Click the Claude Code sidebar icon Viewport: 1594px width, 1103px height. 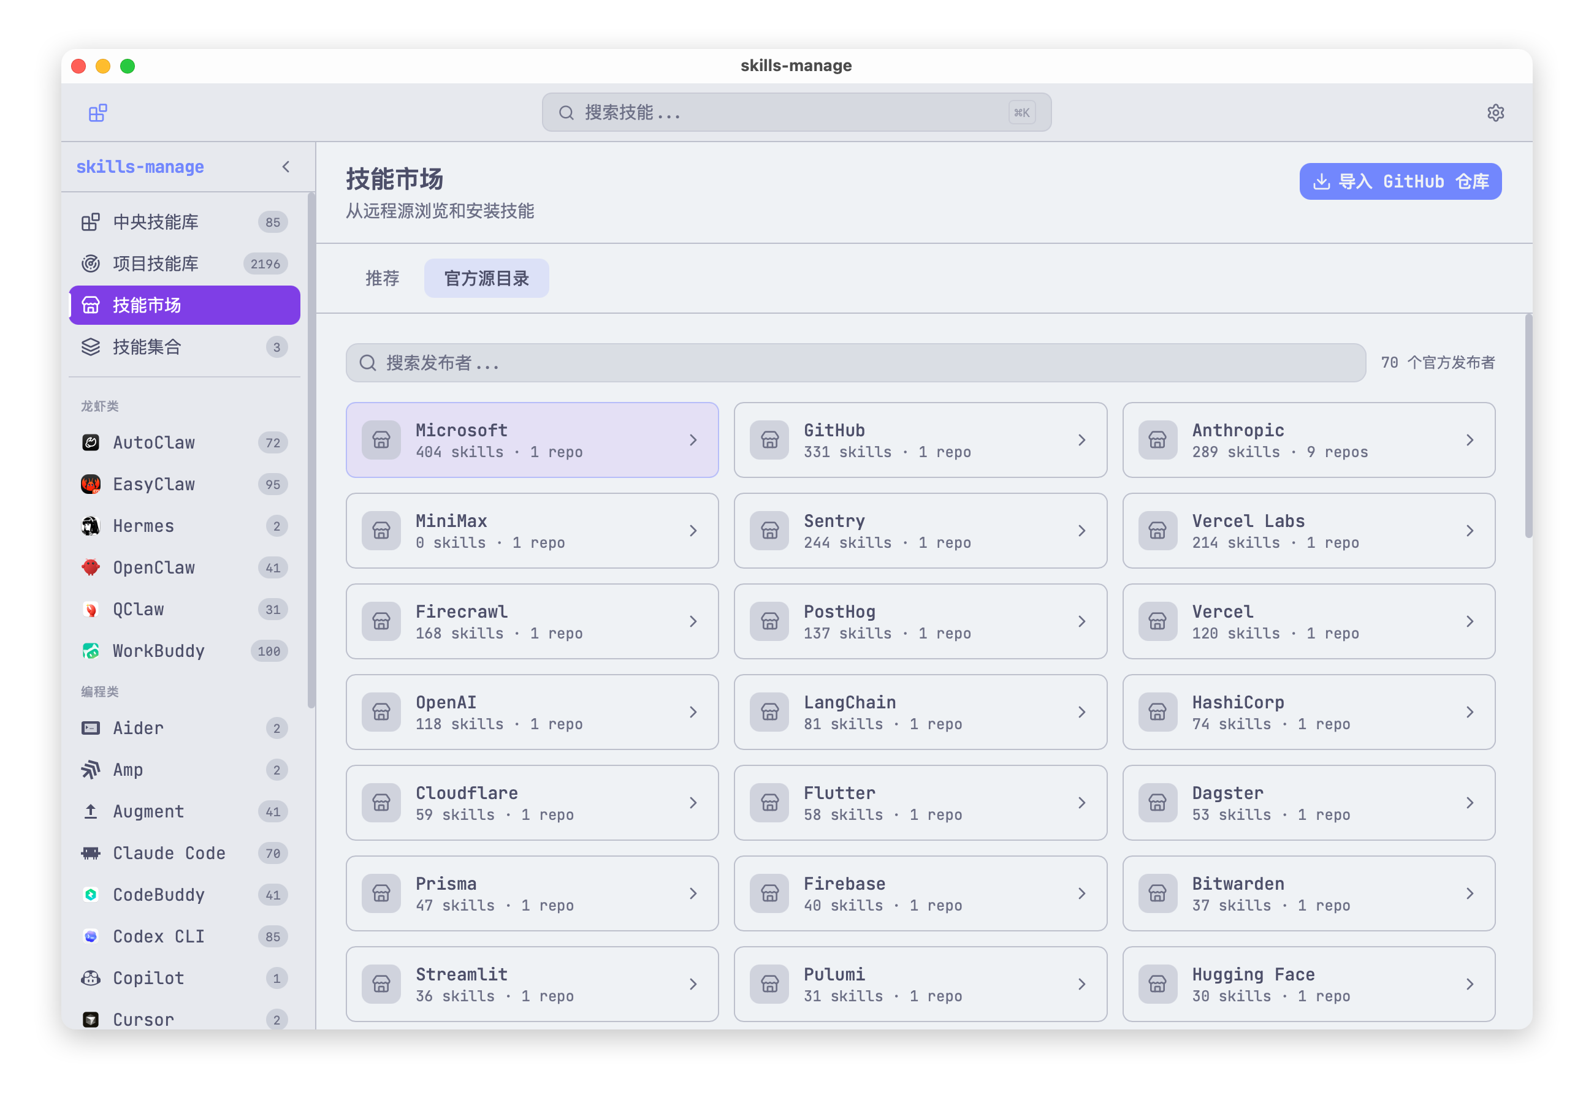pos(91,853)
